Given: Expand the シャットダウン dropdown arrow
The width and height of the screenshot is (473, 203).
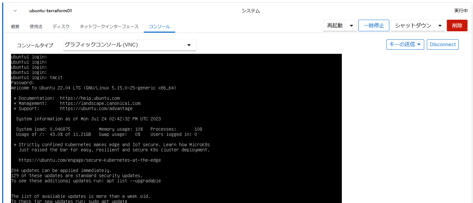Looking at the screenshot, I should (440, 25).
